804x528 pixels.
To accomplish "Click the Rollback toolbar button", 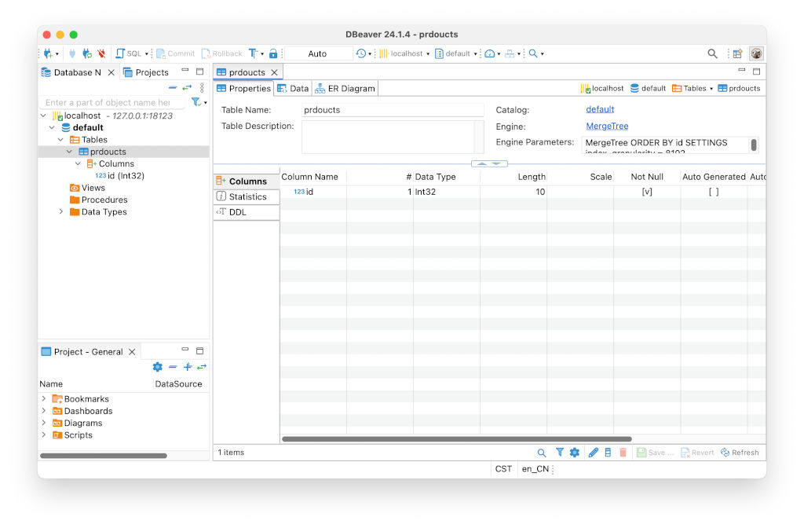I will (x=222, y=53).
